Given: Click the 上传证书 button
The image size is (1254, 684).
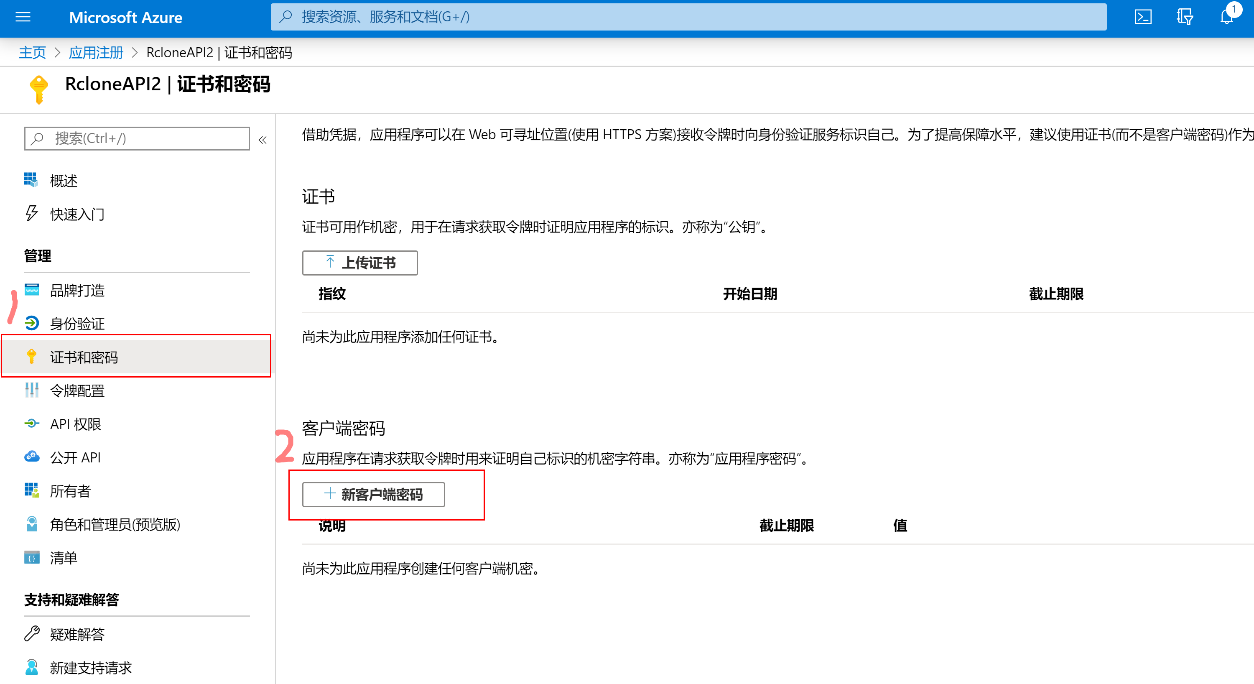Looking at the screenshot, I should (360, 263).
